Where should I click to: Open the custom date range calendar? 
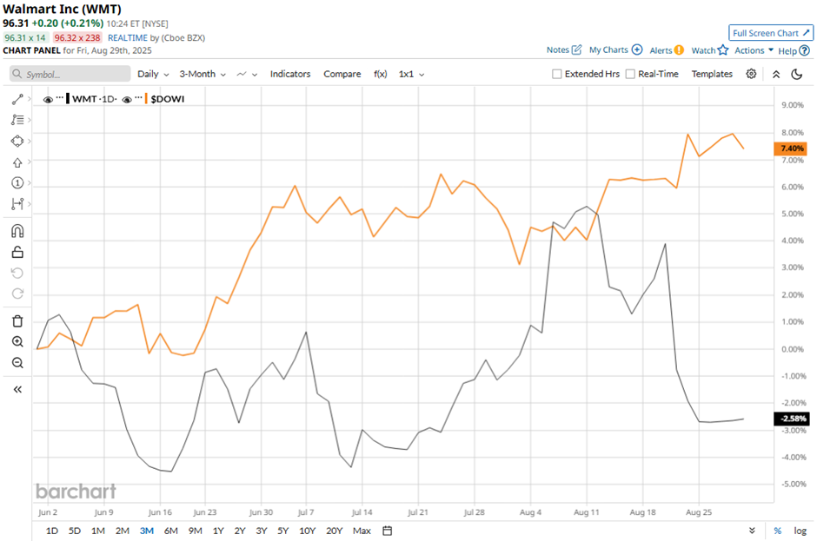tap(387, 531)
